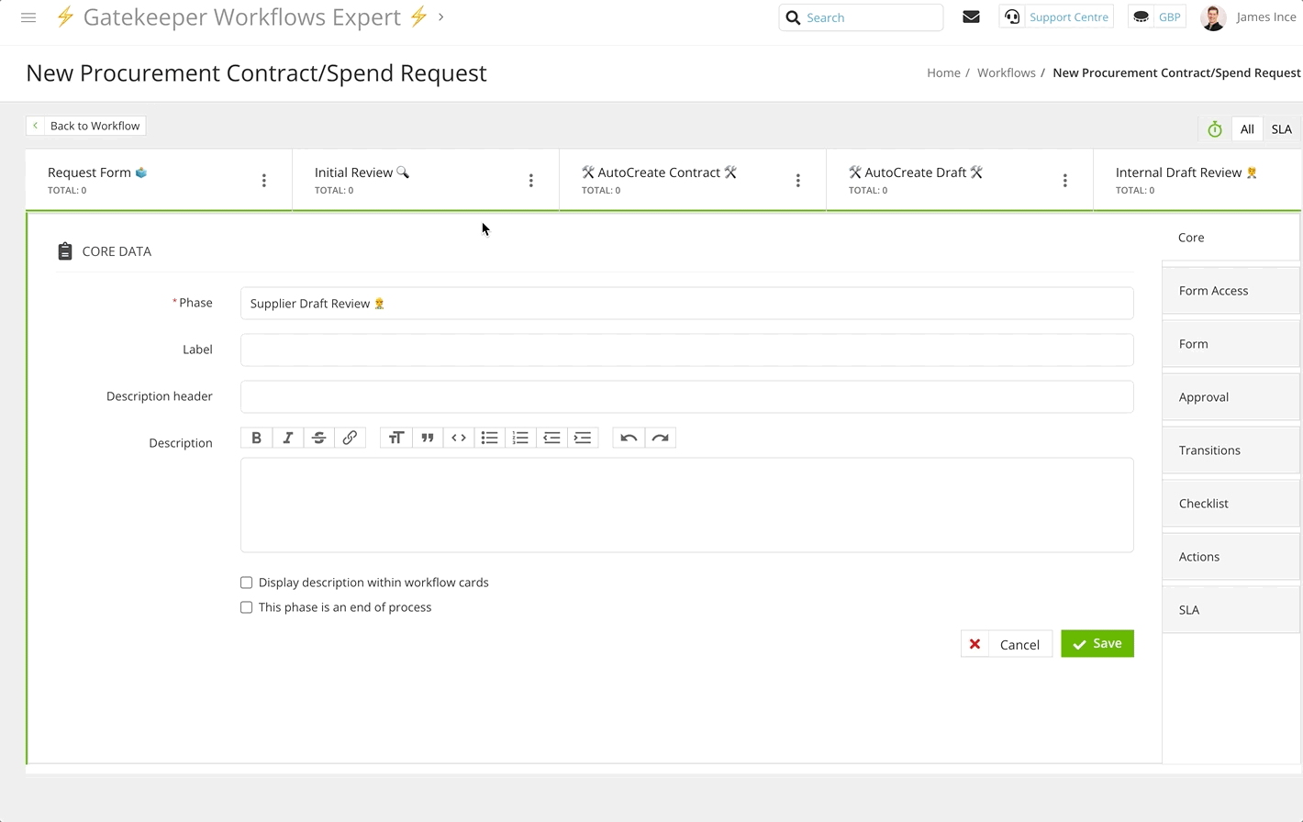Open the mail envelope icon
This screenshot has width=1303, height=822.
click(x=971, y=17)
